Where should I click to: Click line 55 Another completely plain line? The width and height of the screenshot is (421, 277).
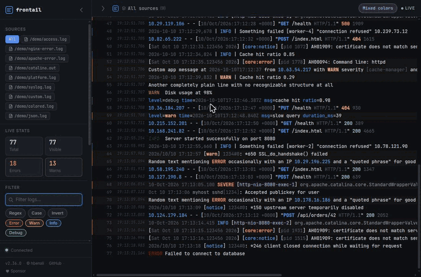[x=255, y=85]
